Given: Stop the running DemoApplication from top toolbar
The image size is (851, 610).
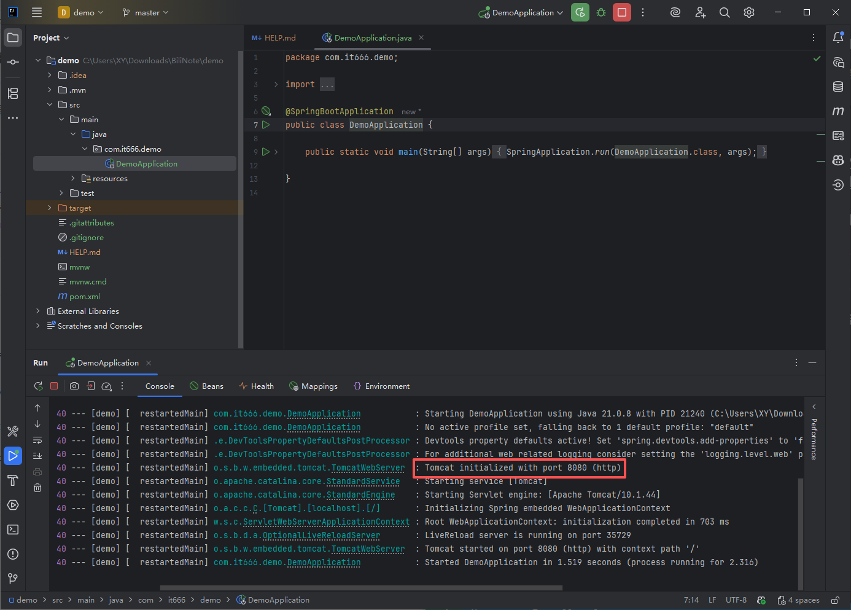Looking at the screenshot, I should pos(622,12).
